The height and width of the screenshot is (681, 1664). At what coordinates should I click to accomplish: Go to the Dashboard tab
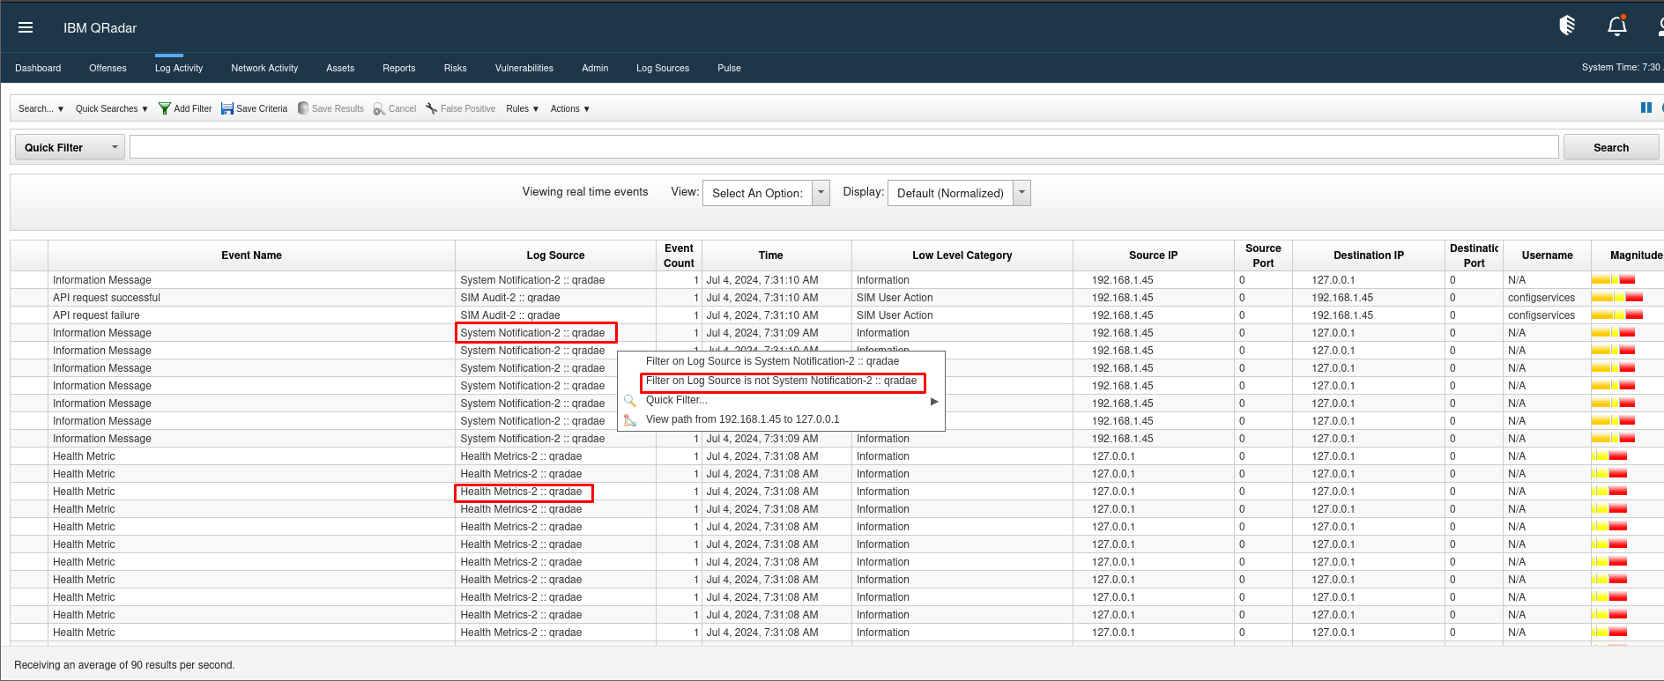[x=38, y=68]
